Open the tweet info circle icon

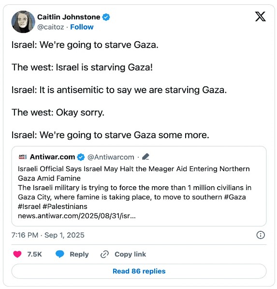(261, 235)
